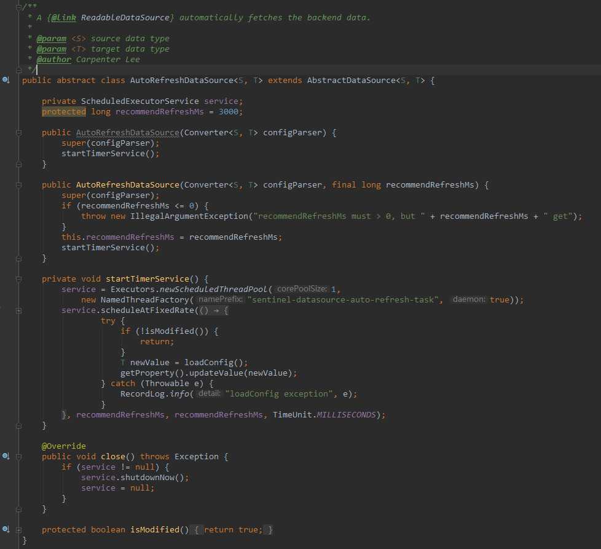Collapse the startTimerService() method body
Viewport: 601px width, 549px height.
[19, 279]
